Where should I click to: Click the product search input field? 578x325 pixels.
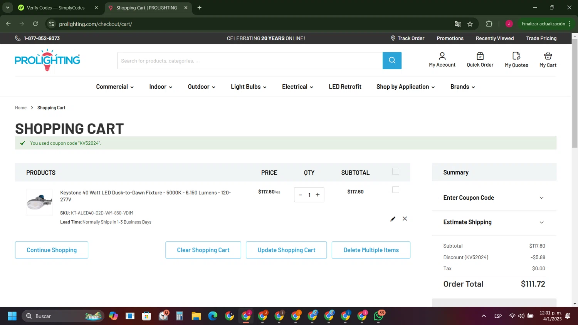250,60
